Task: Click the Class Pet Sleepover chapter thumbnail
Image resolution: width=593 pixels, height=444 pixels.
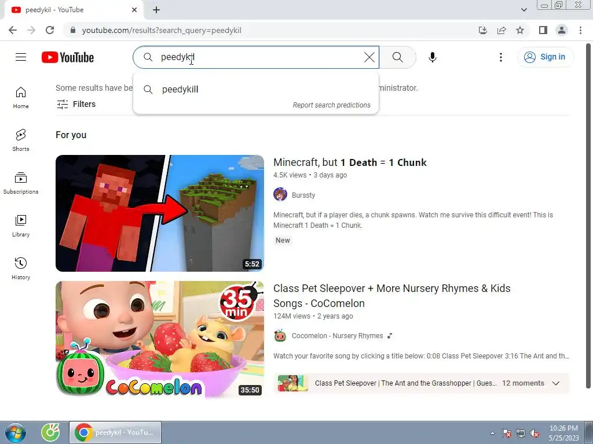Action: (292, 383)
